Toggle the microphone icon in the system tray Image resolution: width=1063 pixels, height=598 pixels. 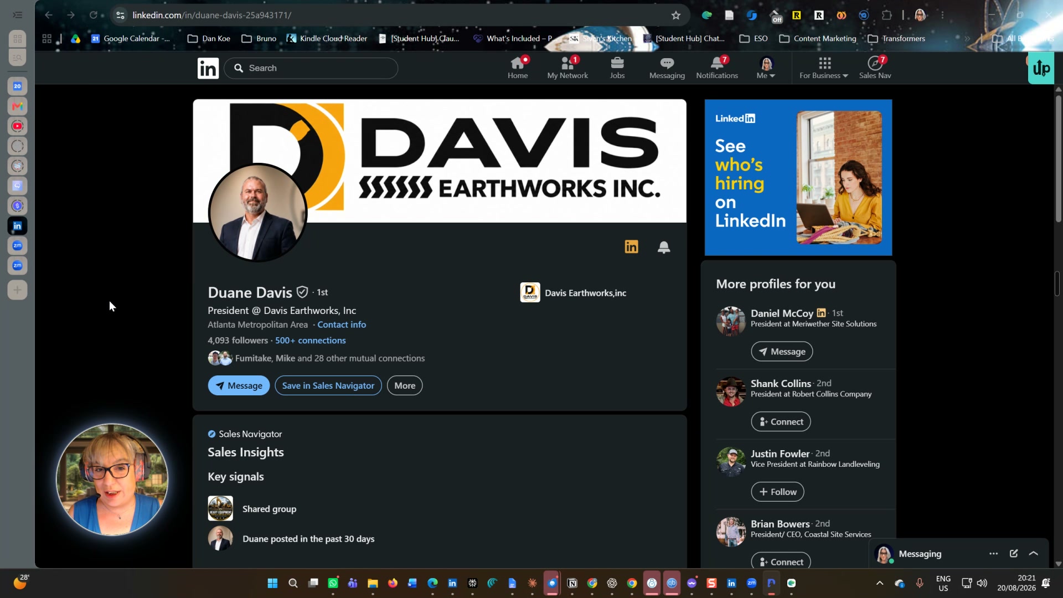[920, 583]
